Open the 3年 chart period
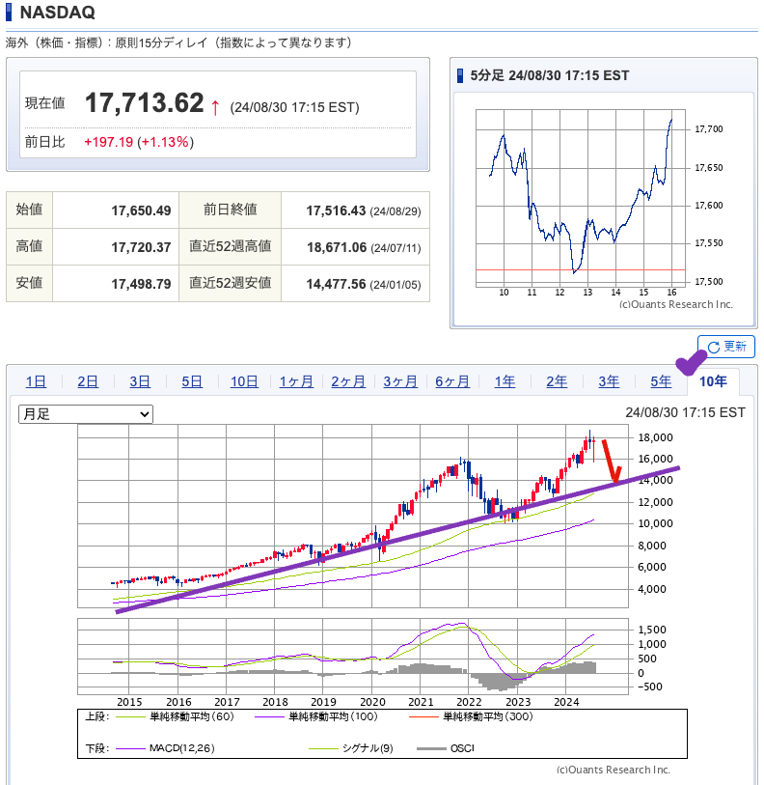 [609, 381]
